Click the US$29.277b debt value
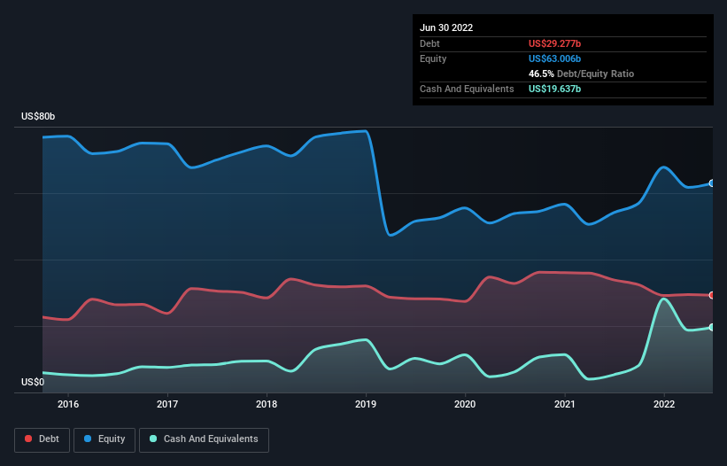 [x=554, y=43]
